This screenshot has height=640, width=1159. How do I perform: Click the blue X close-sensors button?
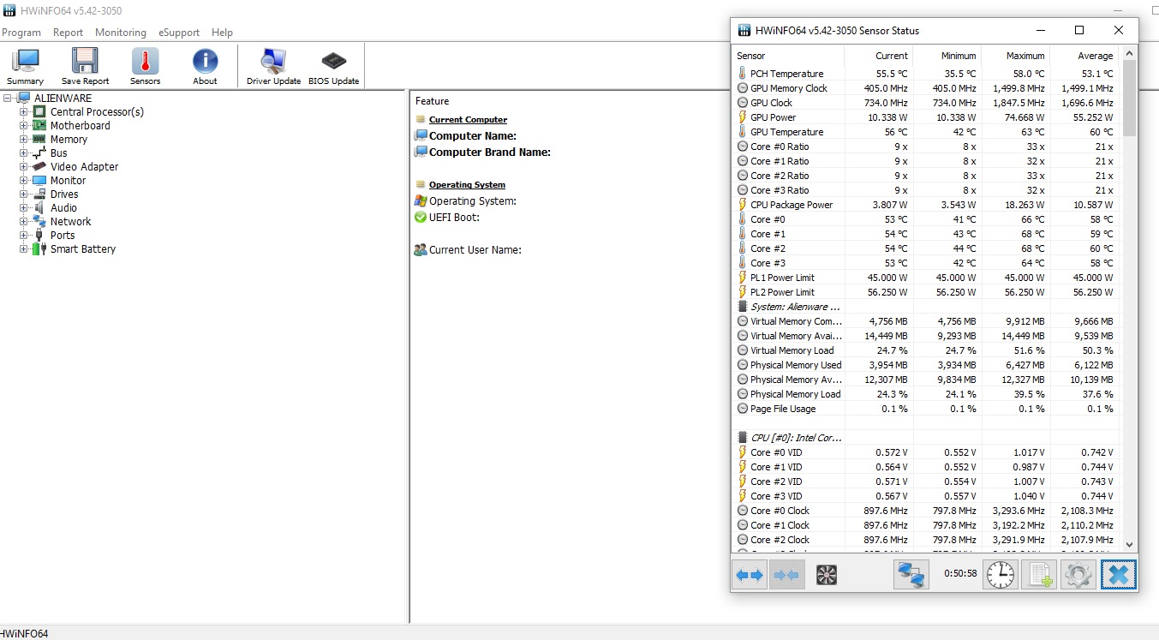(1118, 575)
